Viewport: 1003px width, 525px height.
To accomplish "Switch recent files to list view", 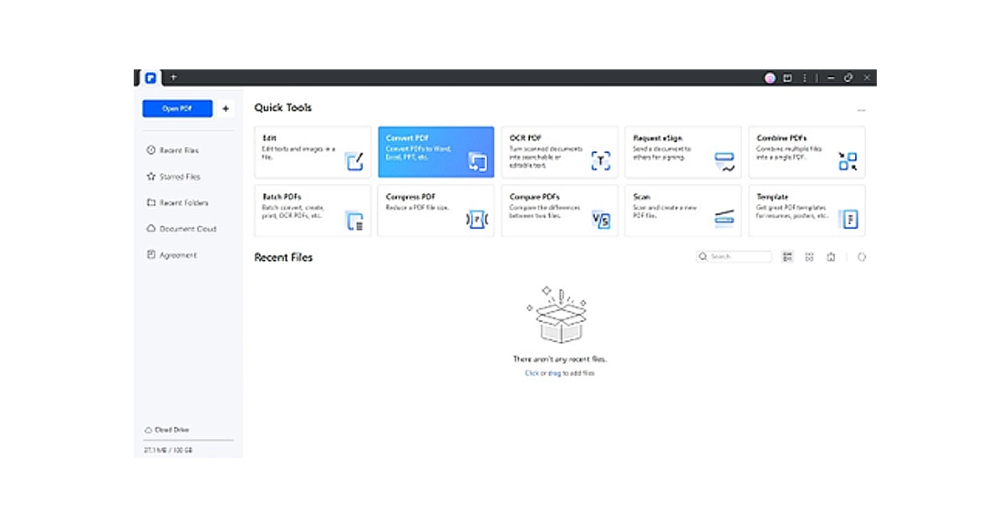I will coord(787,257).
